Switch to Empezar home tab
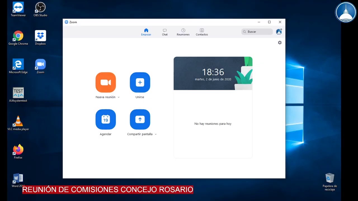Viewport: 358px width, 201px height. click(x=146, y=32)
